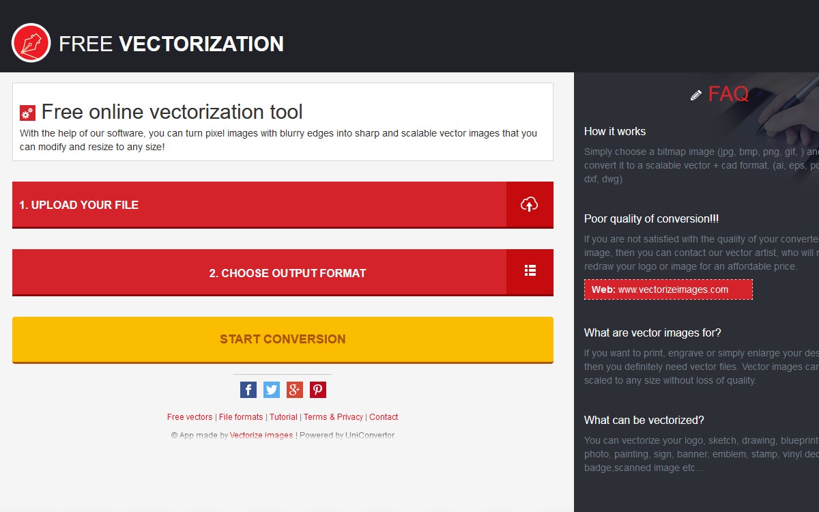Screen dimensions: 819x512
Task: Open the Twitter share icon
Action: point(271,390)
